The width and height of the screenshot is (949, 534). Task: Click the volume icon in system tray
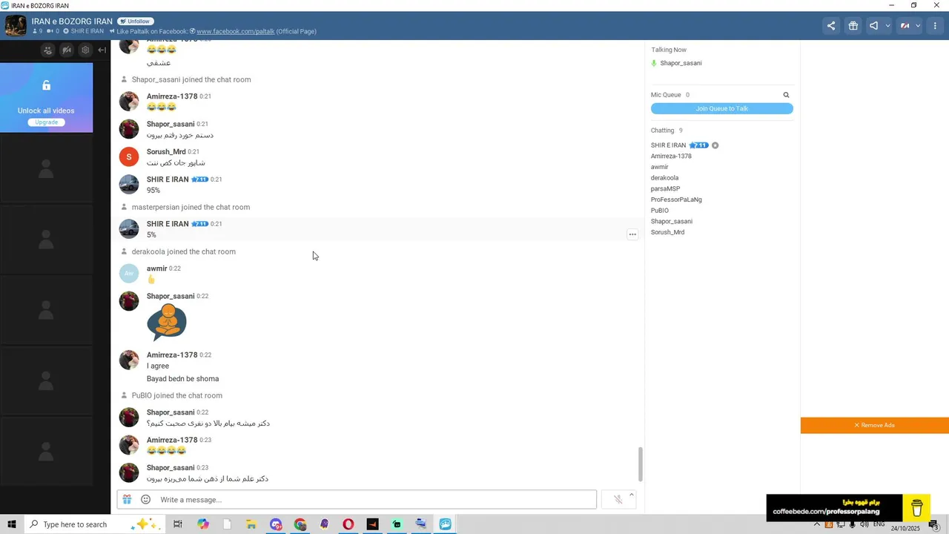tap(864, 524)
